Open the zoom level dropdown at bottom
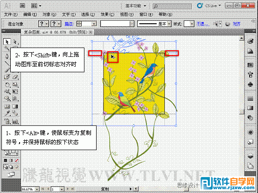This screenshot has height=193, width=258. tap(37, 189)
